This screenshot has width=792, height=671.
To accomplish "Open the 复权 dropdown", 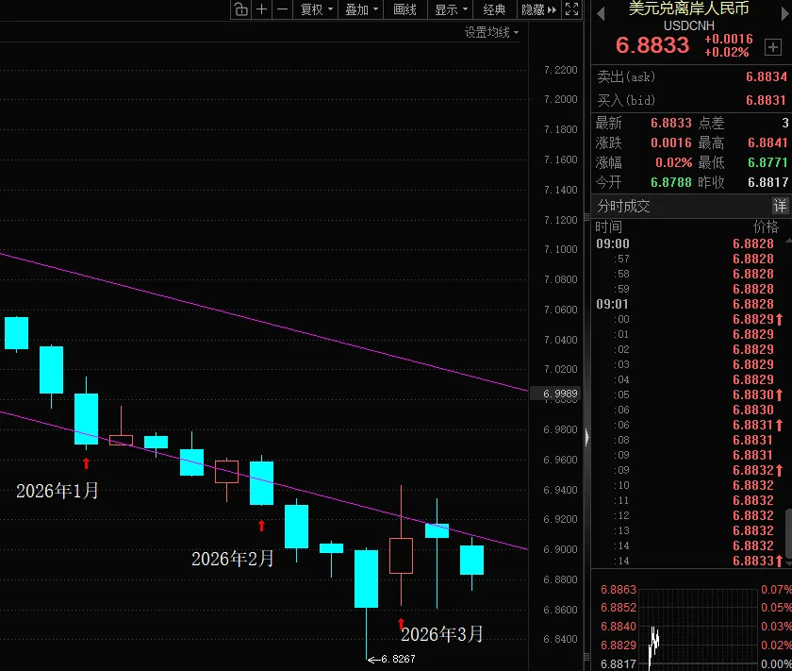I will pyautogui.click(x=316, y=9).
